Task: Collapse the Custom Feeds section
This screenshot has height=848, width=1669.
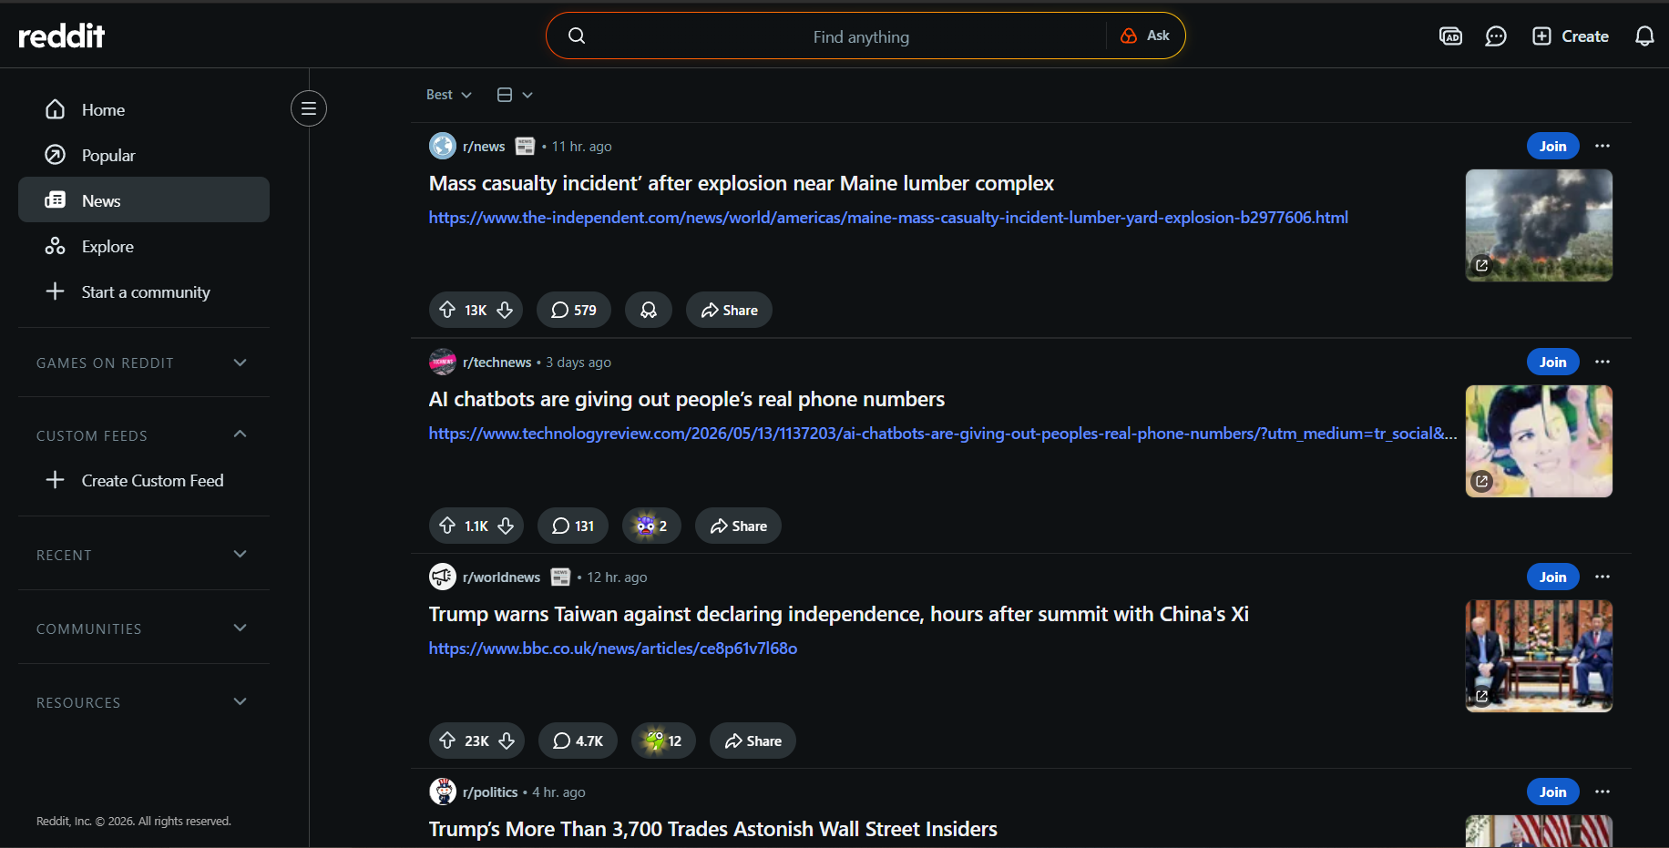Action: [x=144, y=435]
